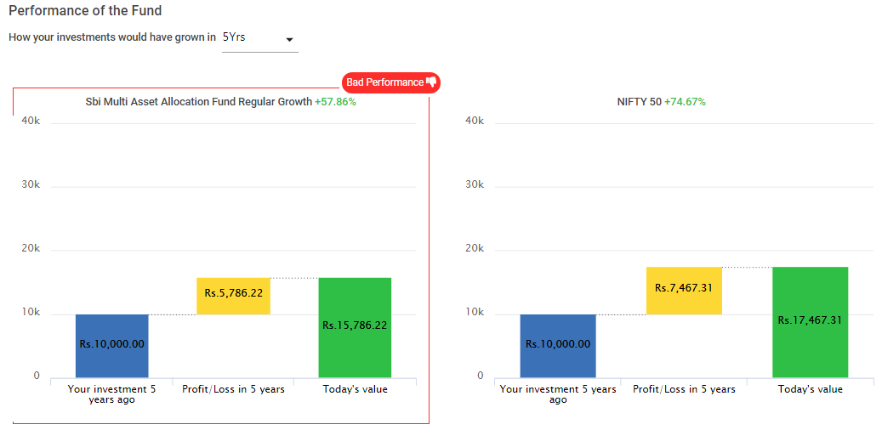Click the blue Rs.10,000.00 bar in NIFTY 50 chart
Viewport: 882px width, 430px height.
[558, 346]
